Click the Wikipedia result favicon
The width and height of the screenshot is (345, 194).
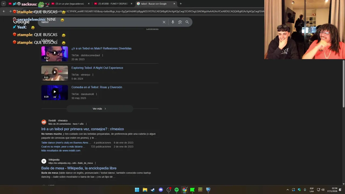pyautogui.click(x=44, y=161)
